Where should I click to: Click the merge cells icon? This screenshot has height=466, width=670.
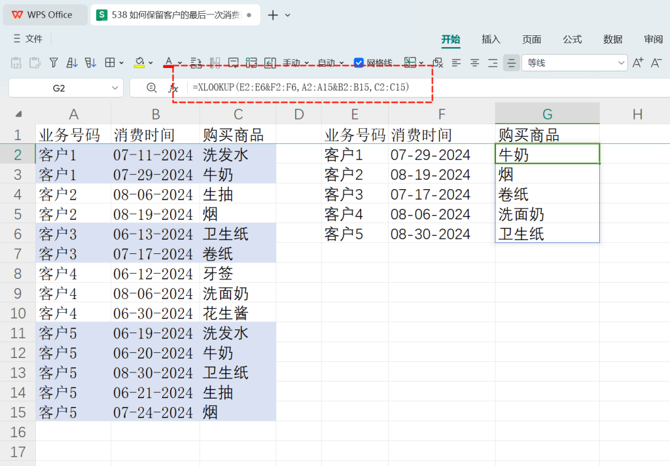pyautogui.click(x=251, y=63)
